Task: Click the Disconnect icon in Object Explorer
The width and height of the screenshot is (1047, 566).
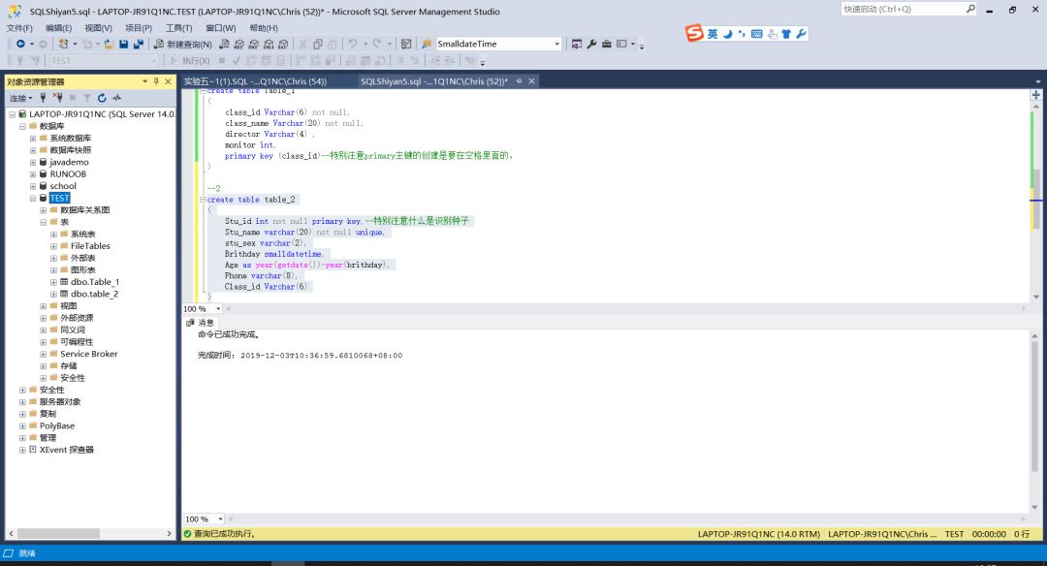Action: click(x=57, y=98)
